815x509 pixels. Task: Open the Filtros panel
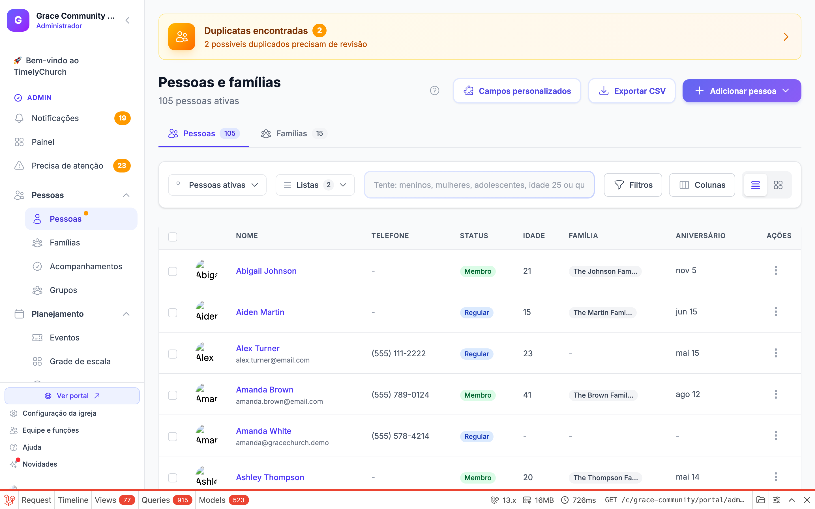click(633, 185)
